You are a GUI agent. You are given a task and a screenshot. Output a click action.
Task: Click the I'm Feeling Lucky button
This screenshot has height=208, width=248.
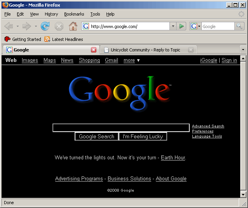[143, 136]
